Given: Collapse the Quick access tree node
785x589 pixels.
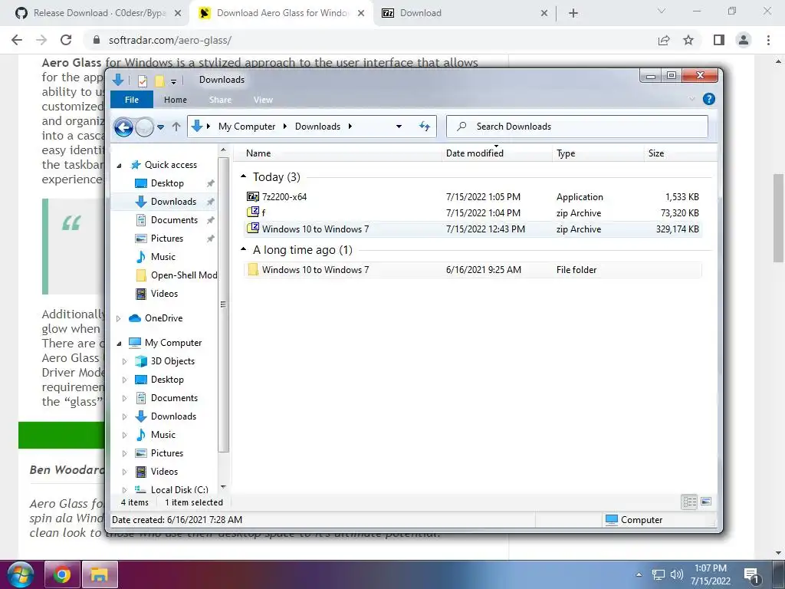Looking at the screenshot, I should (119, 166).
